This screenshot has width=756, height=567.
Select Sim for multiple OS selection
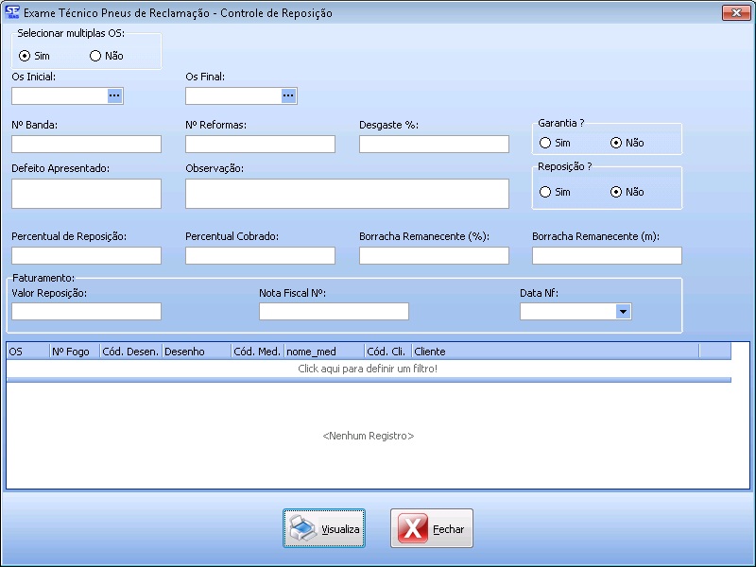[26, 56]
